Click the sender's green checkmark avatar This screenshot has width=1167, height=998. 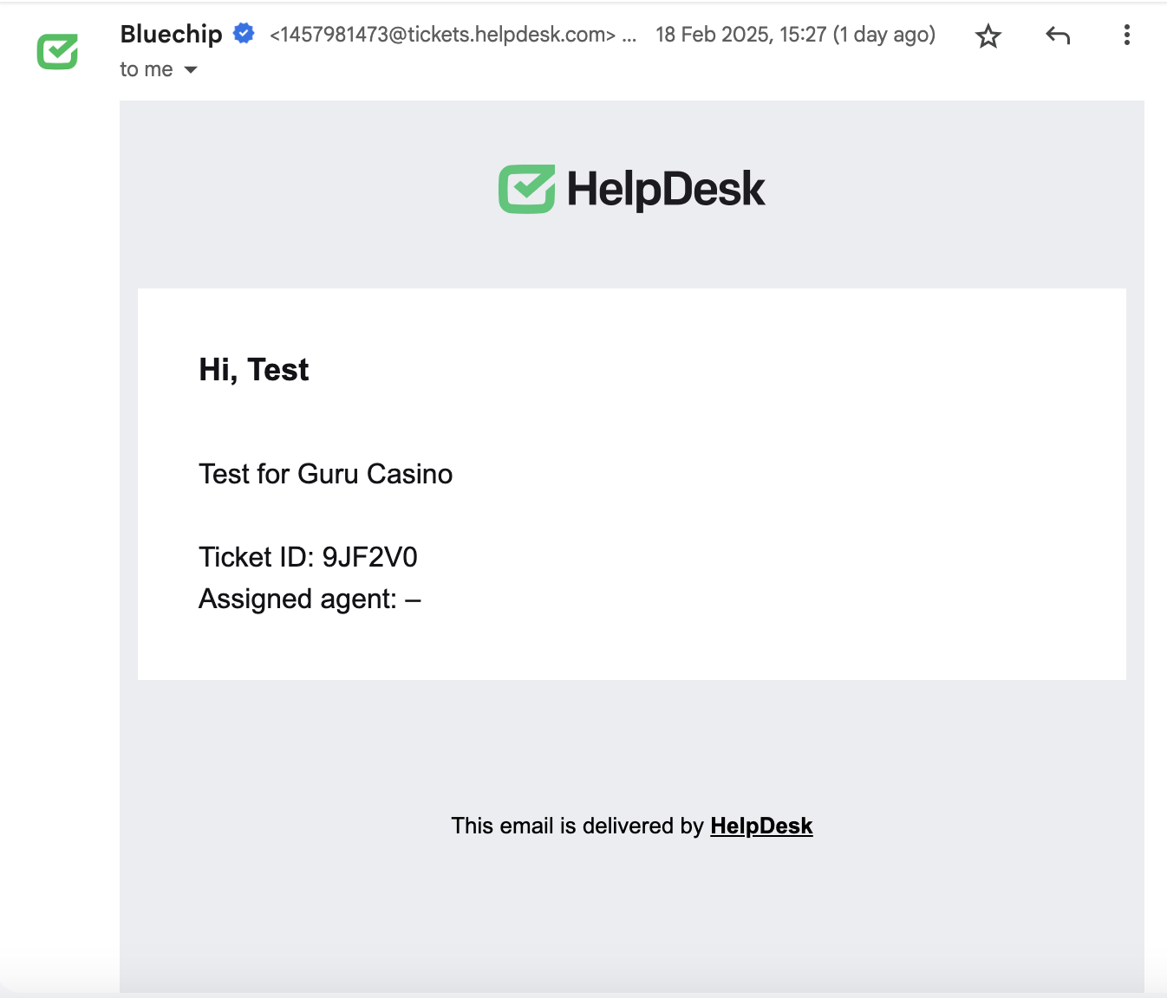(x=58, y=52)
